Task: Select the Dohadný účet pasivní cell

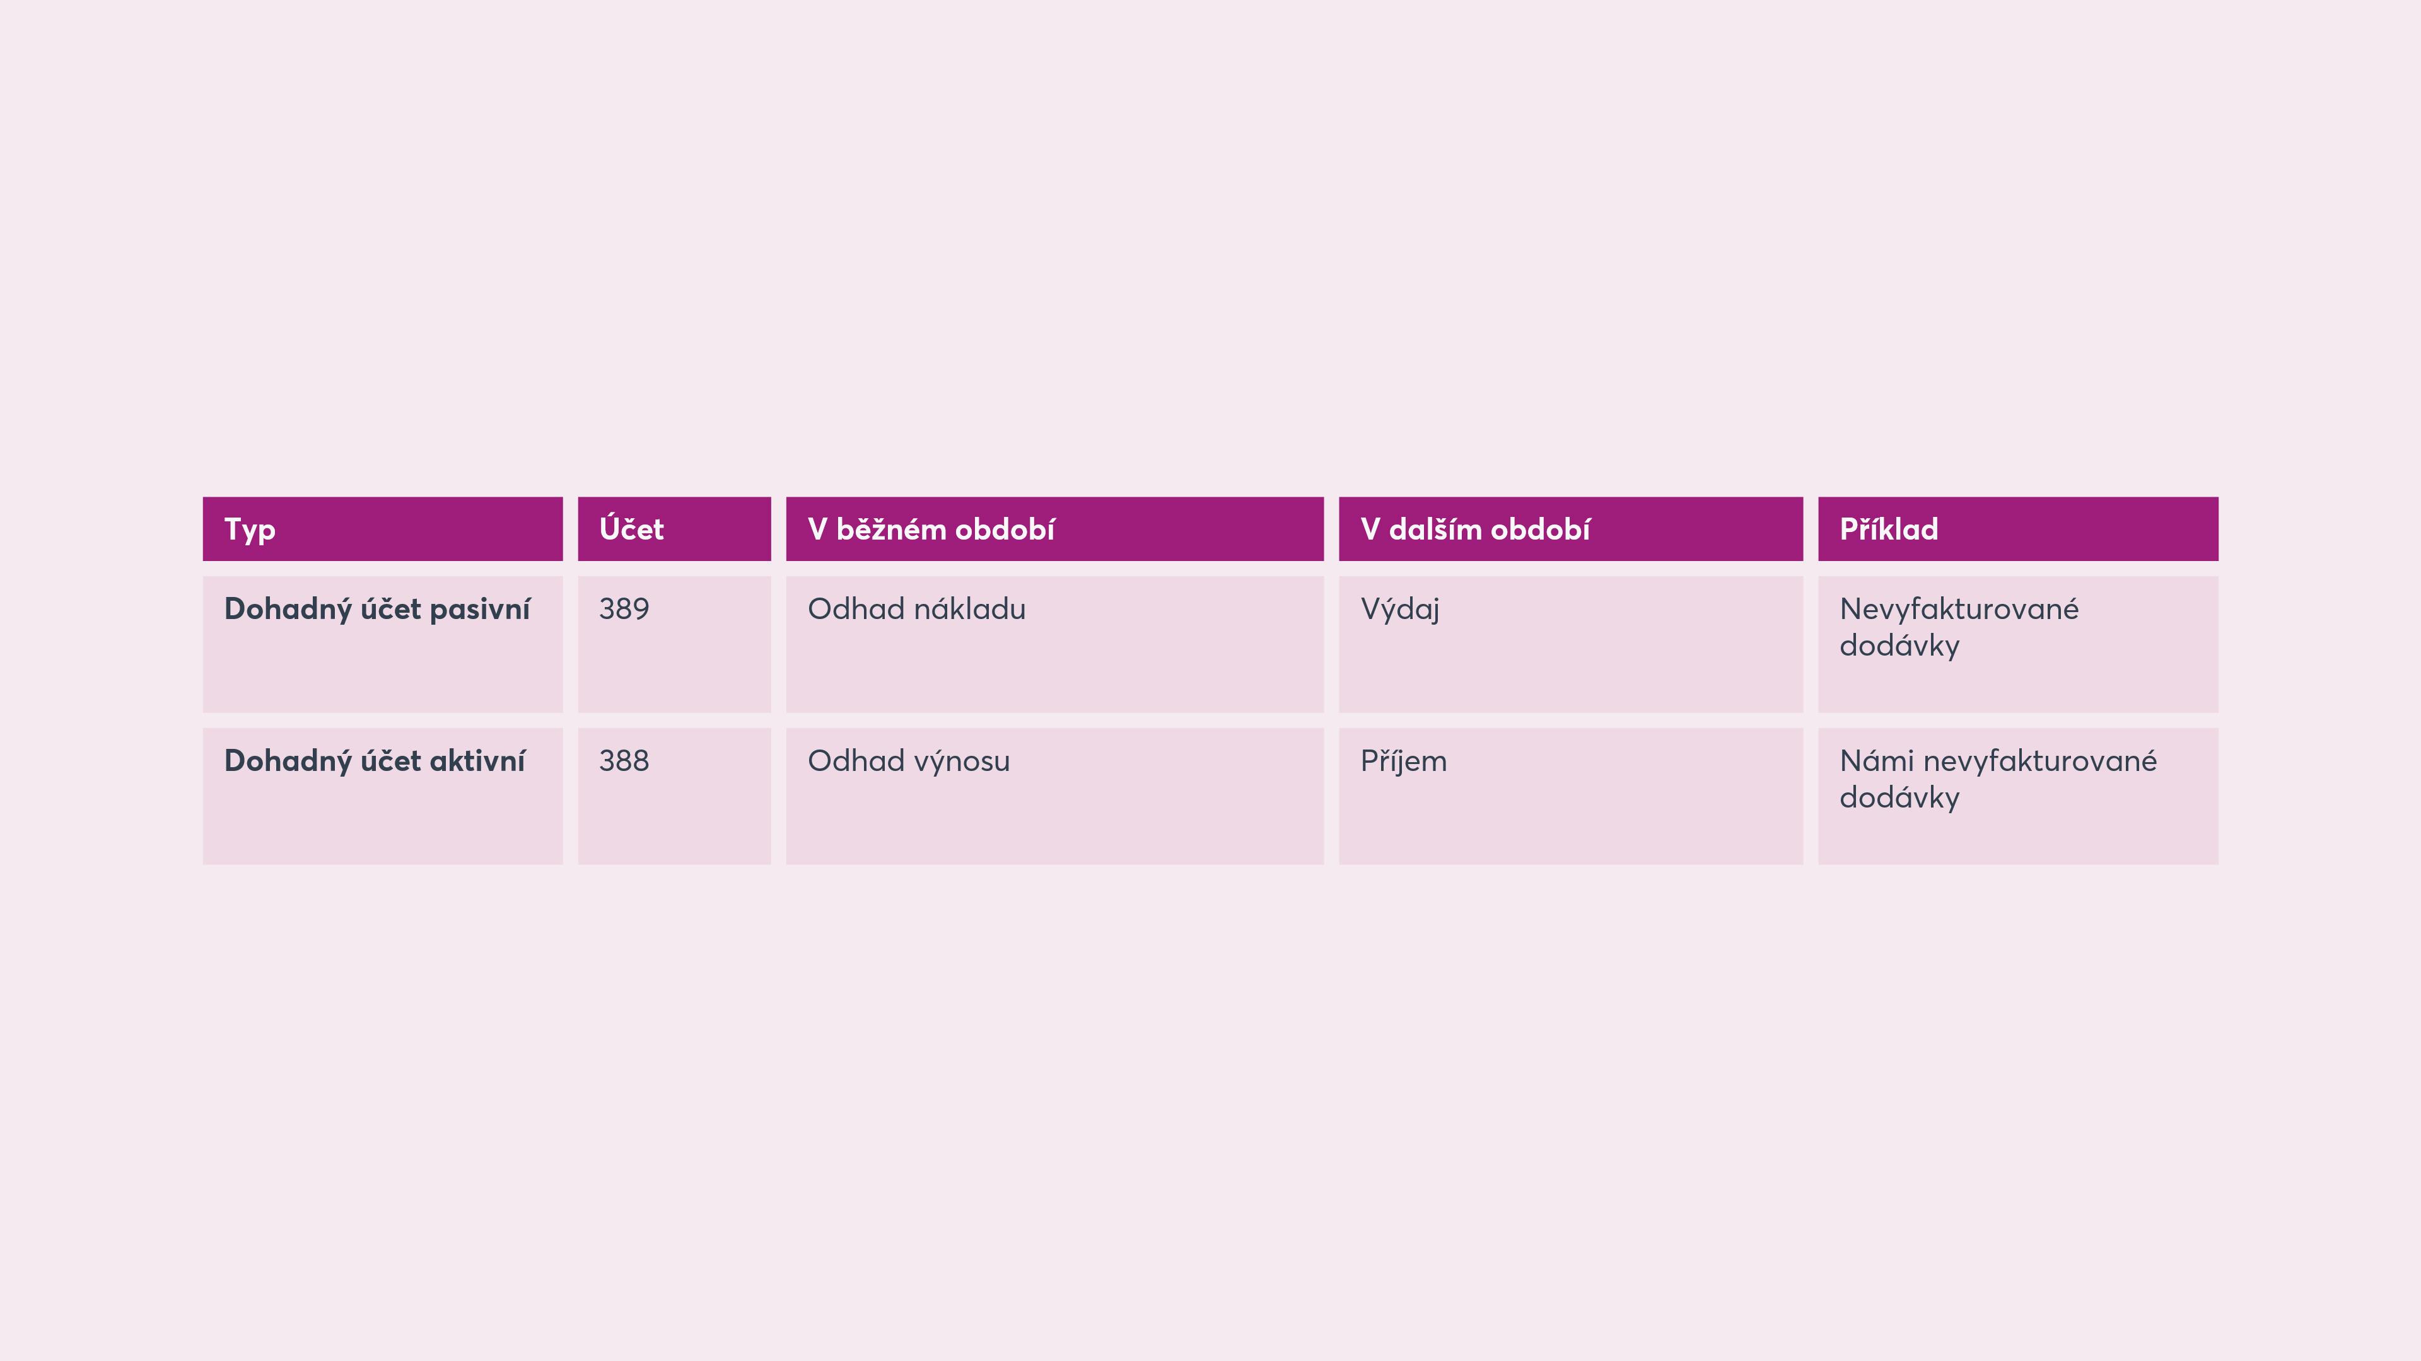Action: coord(383,644)
